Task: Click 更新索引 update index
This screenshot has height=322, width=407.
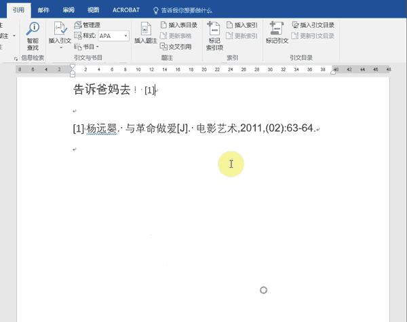Action: point(242,35)
